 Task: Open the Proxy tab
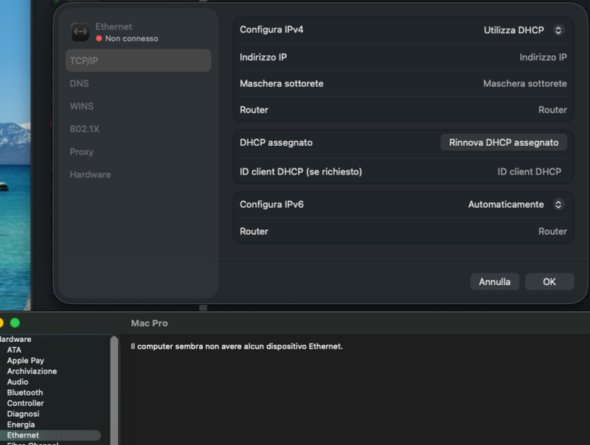[81, 152]
